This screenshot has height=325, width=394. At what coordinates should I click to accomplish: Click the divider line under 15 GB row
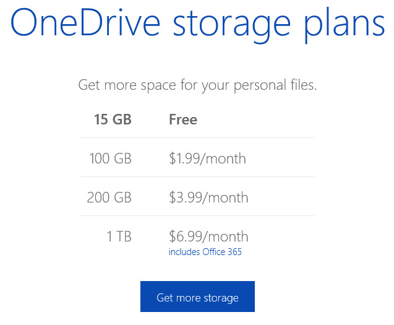(x=197, y=137)
